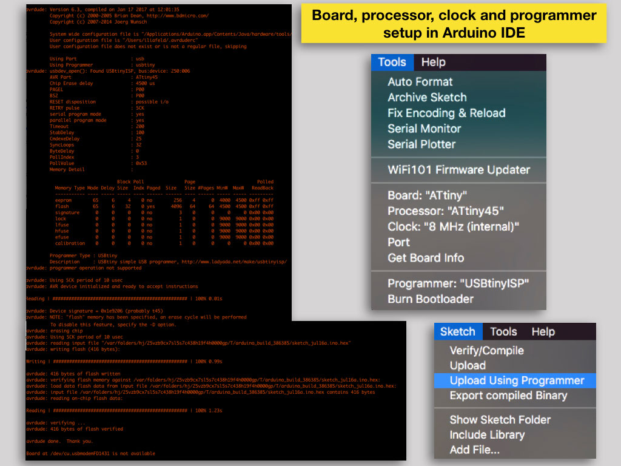Click "avrdude done. Thank you." line

tap(59, 442)
